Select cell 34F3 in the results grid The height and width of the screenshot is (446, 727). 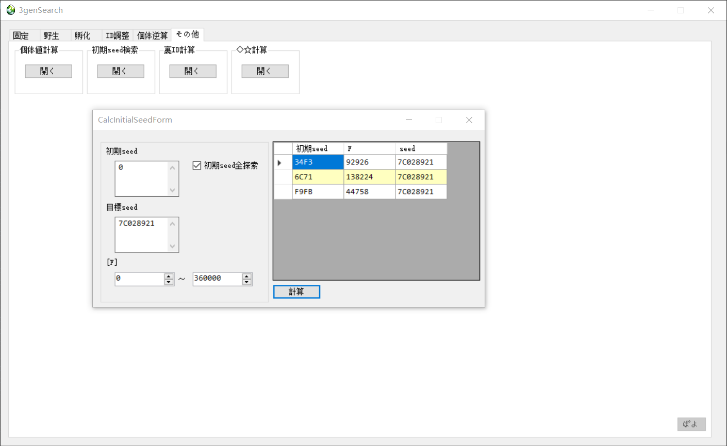318,162
